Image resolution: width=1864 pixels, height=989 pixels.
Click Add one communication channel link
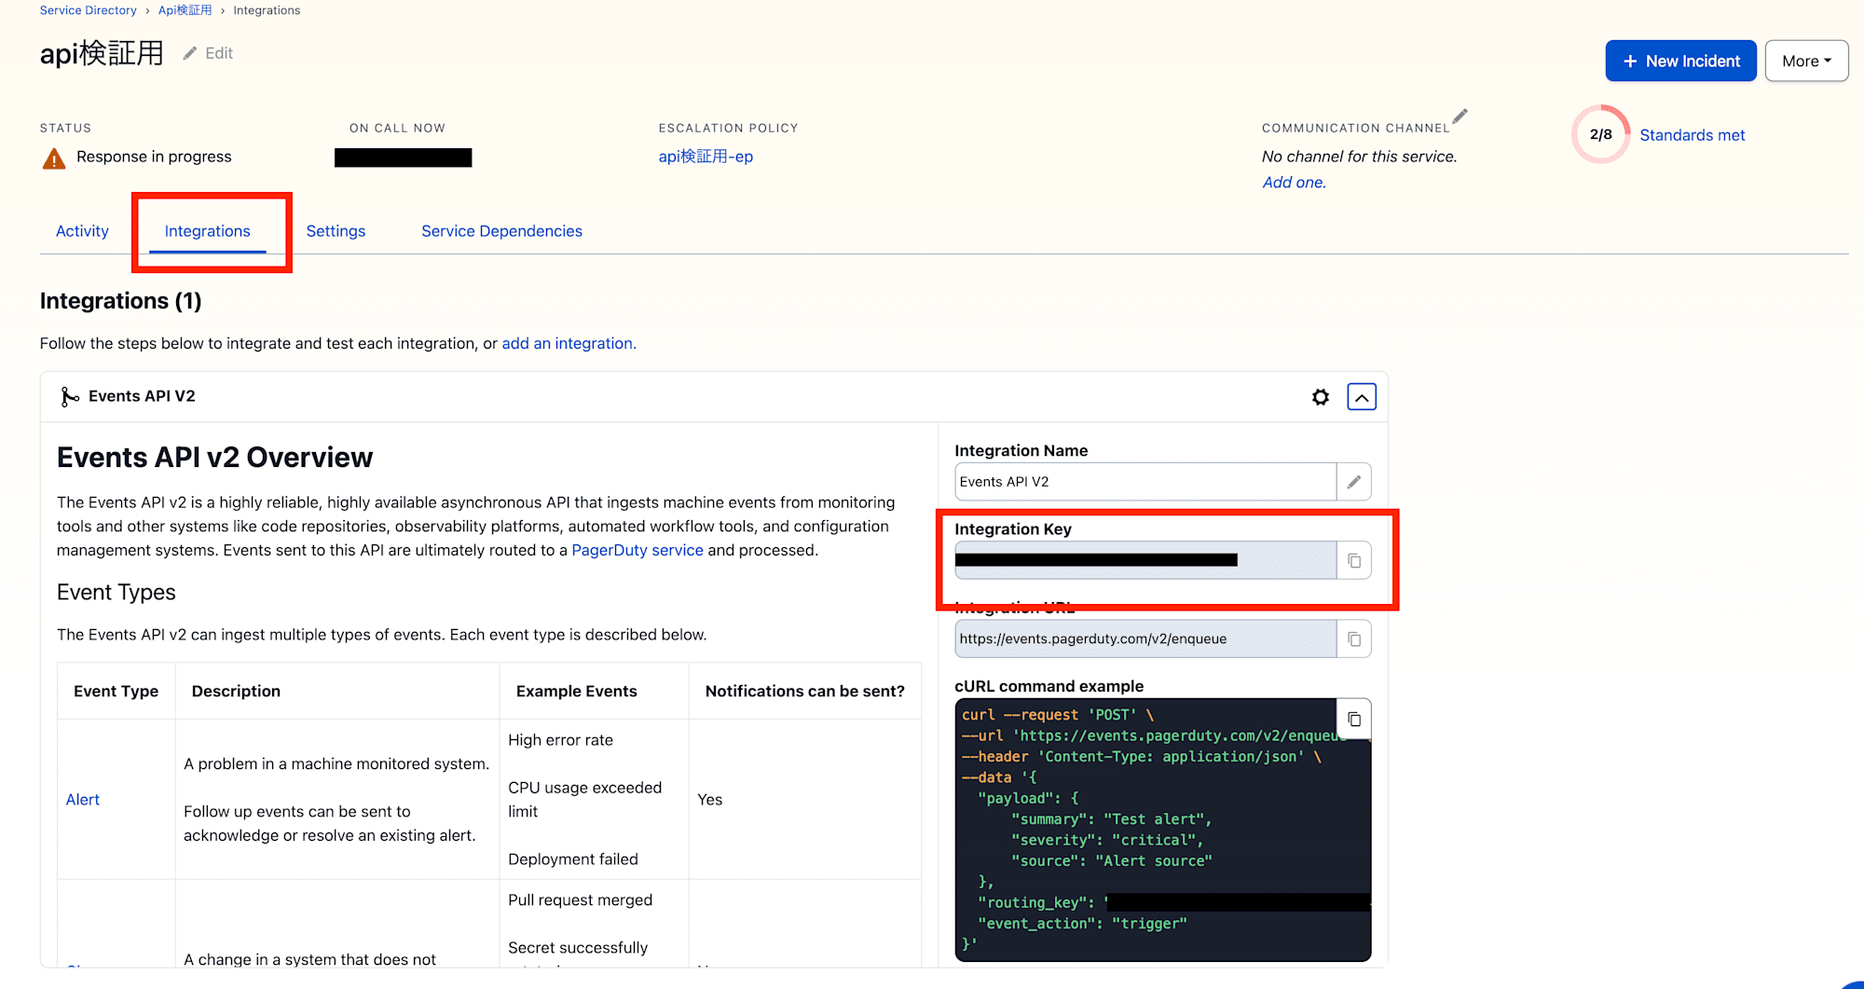pyautogui.click(x=1294, y=183)
